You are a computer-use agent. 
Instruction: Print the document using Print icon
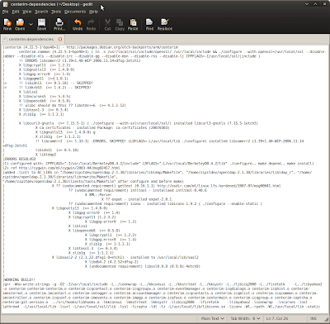click(59, 24)
